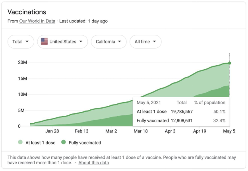Click the Jan 28 axis date label
248x171 pixels.
coord(52,131)
